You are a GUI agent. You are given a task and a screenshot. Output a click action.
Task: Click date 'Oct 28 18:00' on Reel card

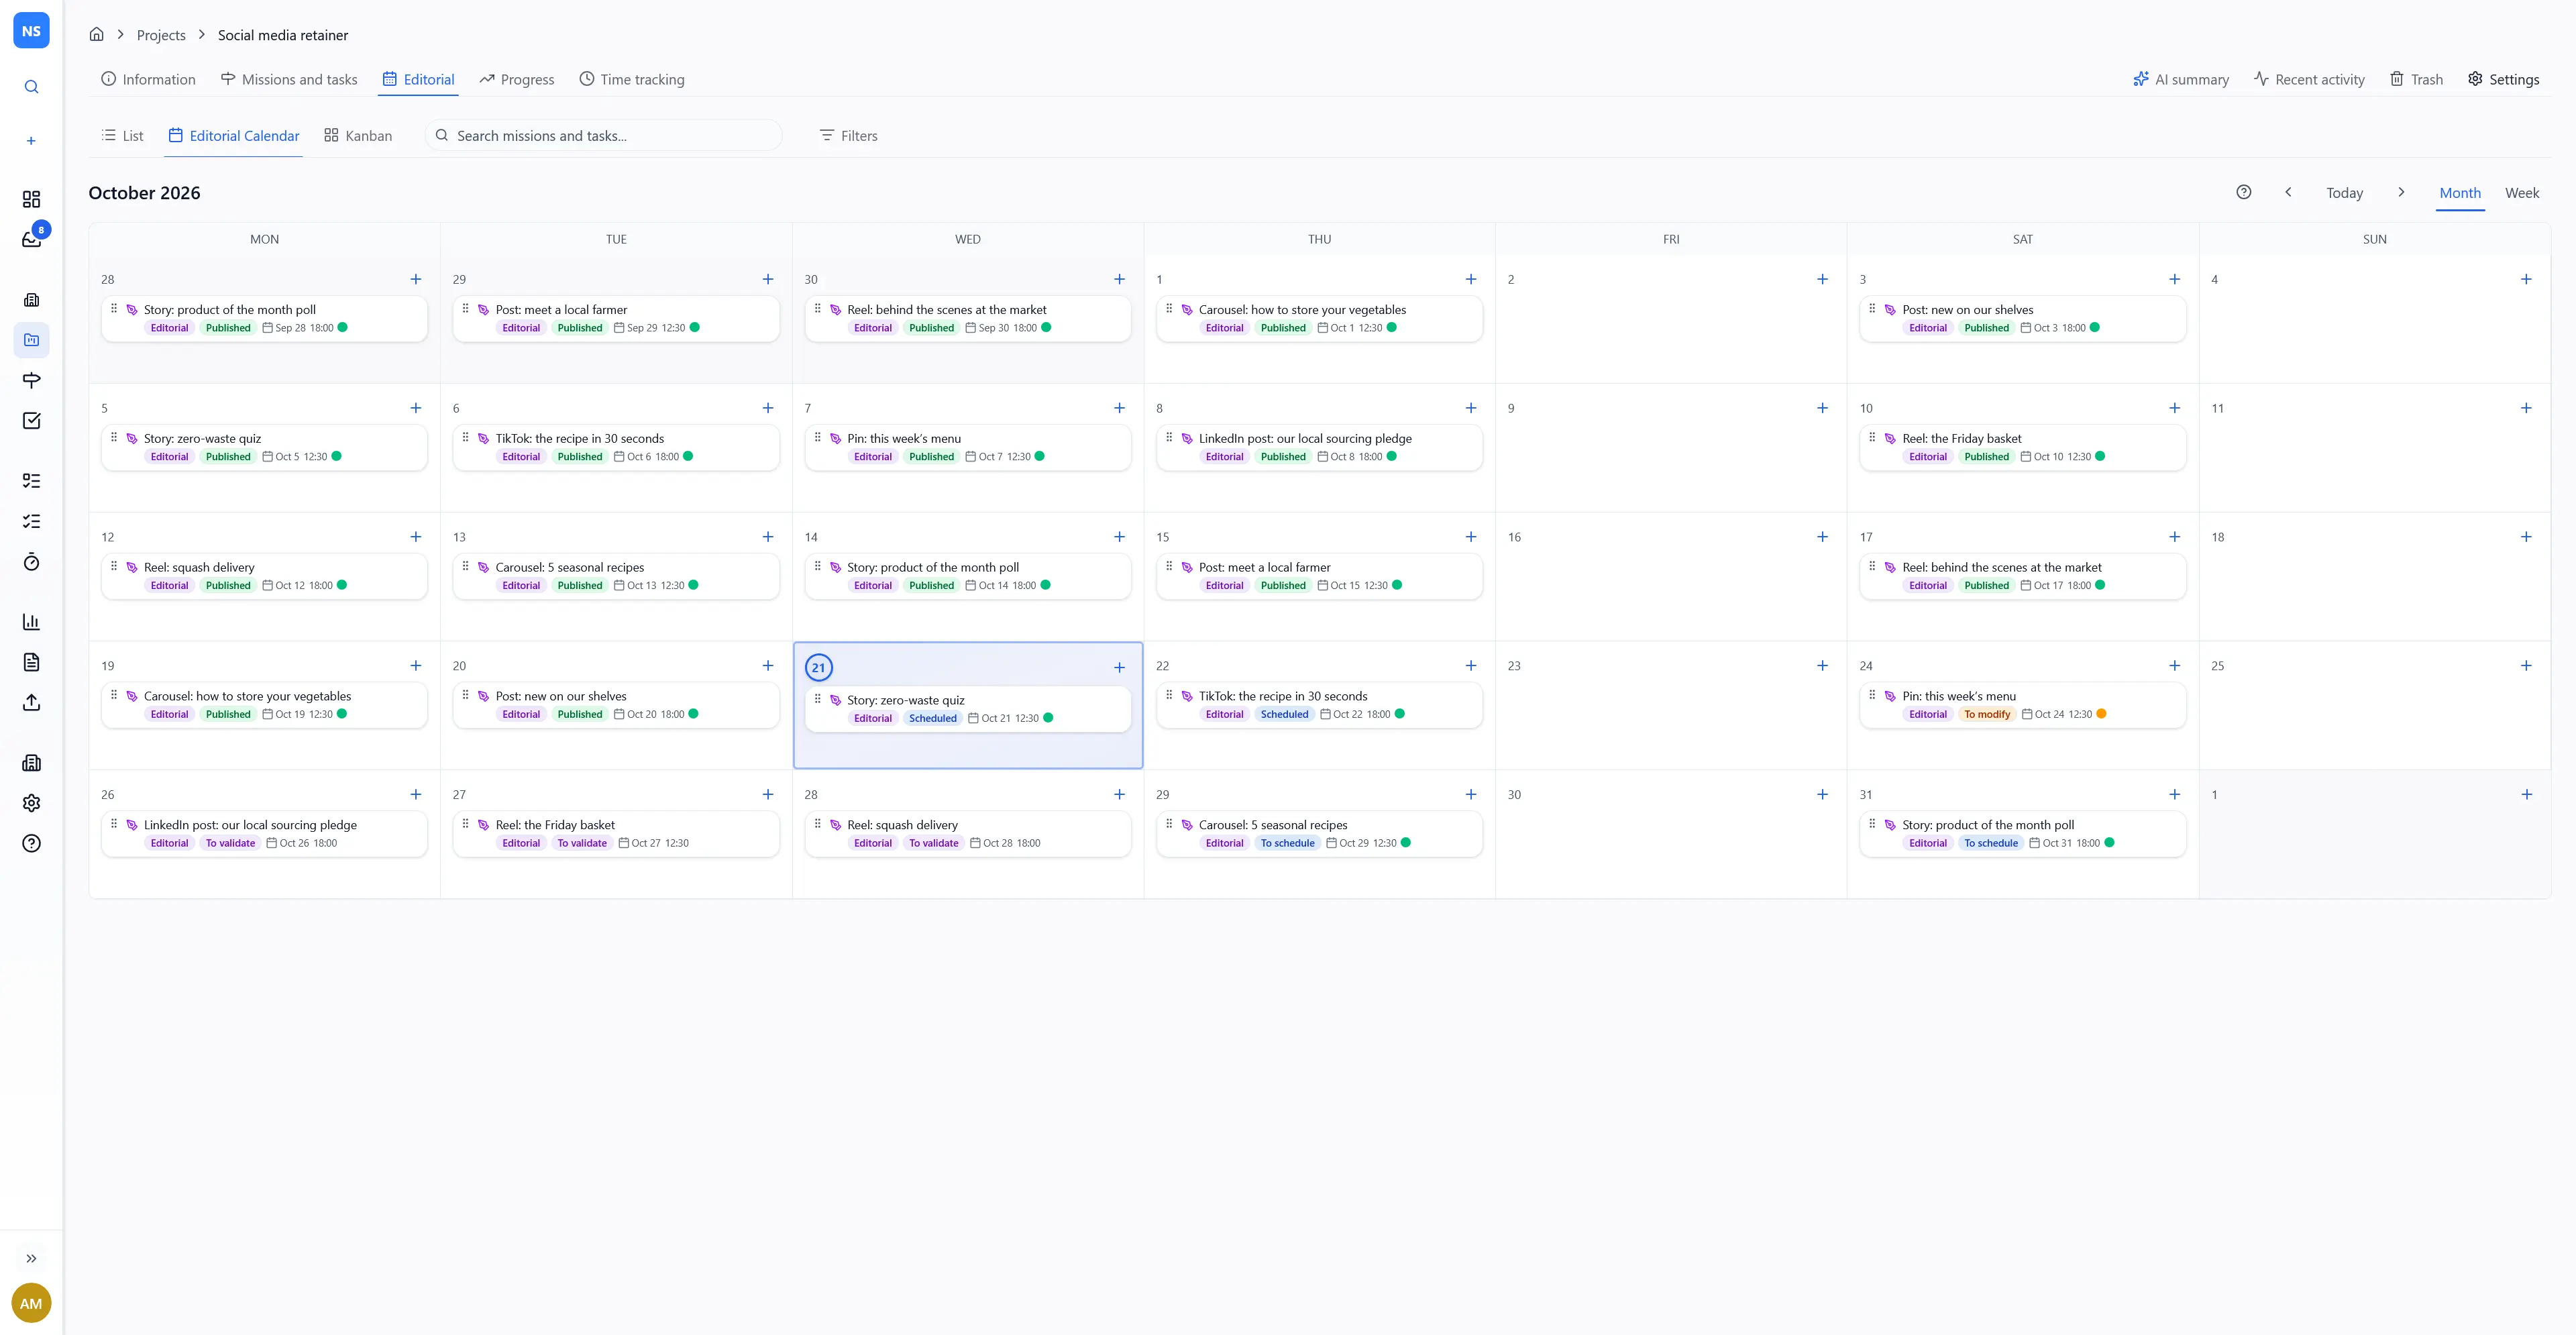pyautogui.click(x=1005, y=843)
